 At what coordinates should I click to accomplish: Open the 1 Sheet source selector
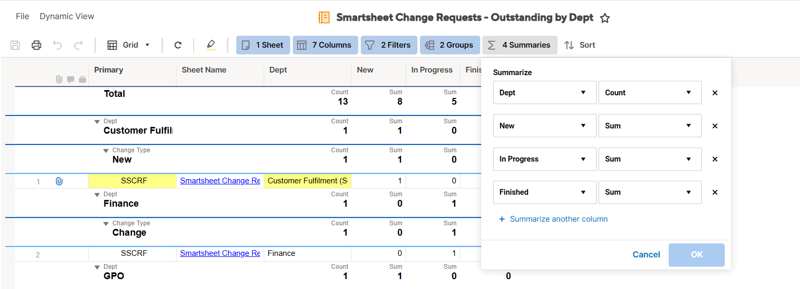click(263, 45)
